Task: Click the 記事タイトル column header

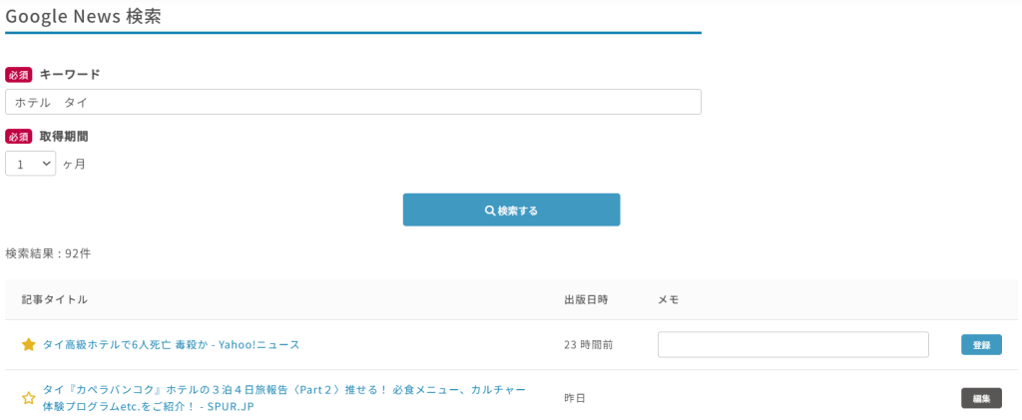Action: pos(55,299)
